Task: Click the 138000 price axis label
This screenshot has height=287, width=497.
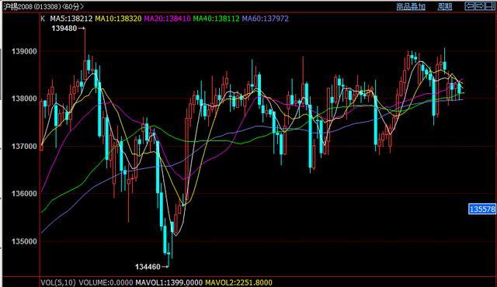Action: (x=24, y=99)
